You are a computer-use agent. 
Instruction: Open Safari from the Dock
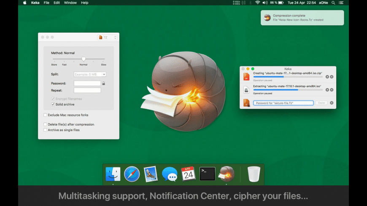click(x=132, y=174)
